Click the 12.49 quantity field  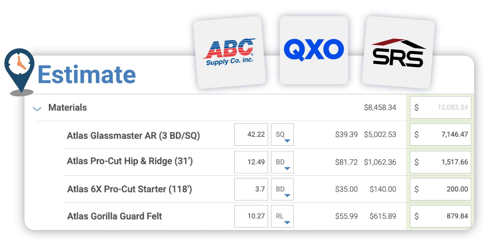point(251,162)
